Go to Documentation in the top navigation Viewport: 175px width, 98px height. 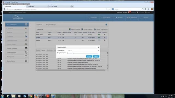132,17
